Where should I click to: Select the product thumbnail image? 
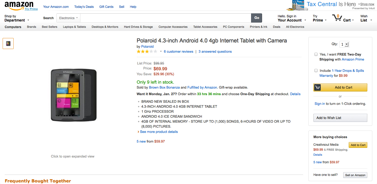tap(8, 44)
